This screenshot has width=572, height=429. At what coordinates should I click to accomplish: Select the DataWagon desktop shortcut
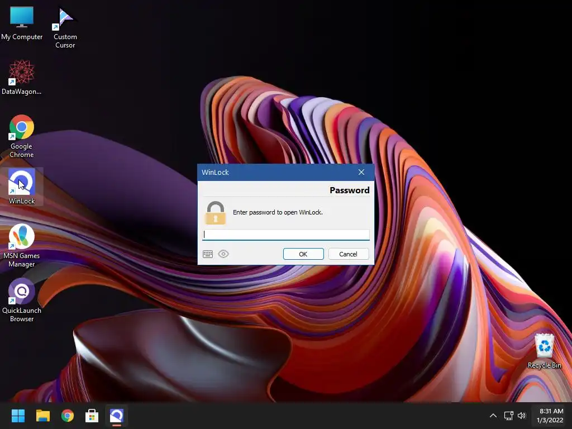(22, 77)
